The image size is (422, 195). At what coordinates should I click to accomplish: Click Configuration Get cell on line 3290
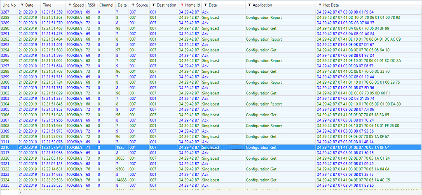point(261,28)
